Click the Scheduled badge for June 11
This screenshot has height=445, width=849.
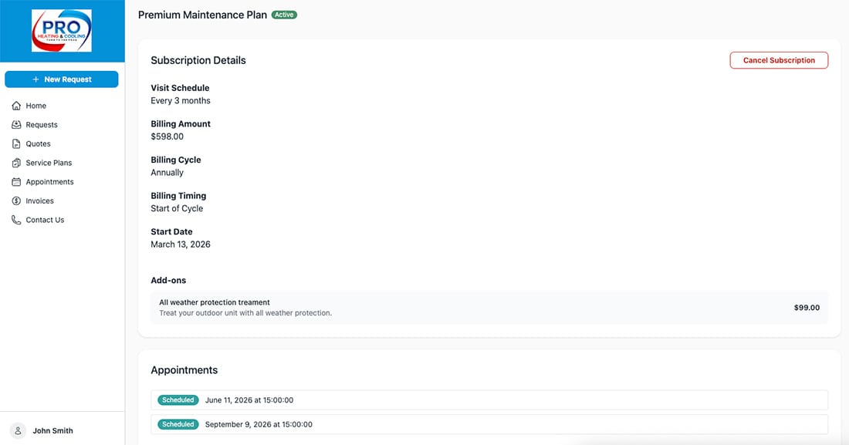tap(178, 400)
